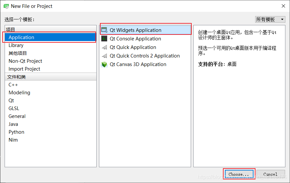
Task: Choose the Qt Quick Application template text
Action: click(133, 47)
